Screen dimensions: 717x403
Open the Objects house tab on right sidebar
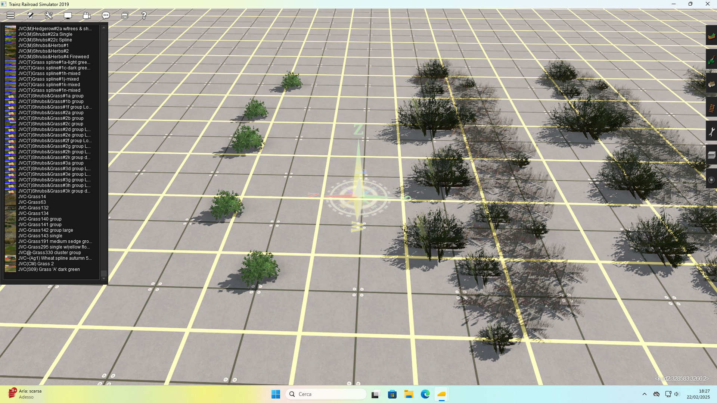[x=711, y=84]
